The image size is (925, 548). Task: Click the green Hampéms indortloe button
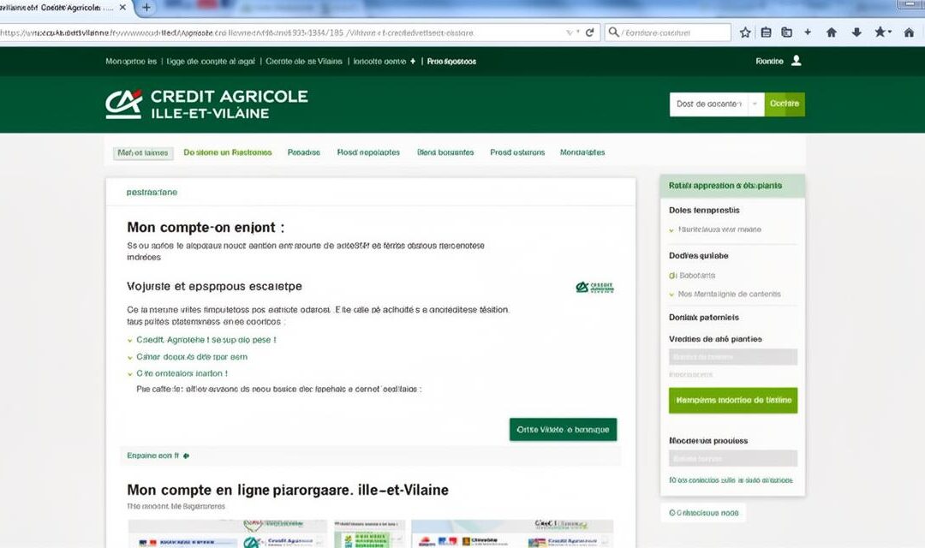point(733,401)
